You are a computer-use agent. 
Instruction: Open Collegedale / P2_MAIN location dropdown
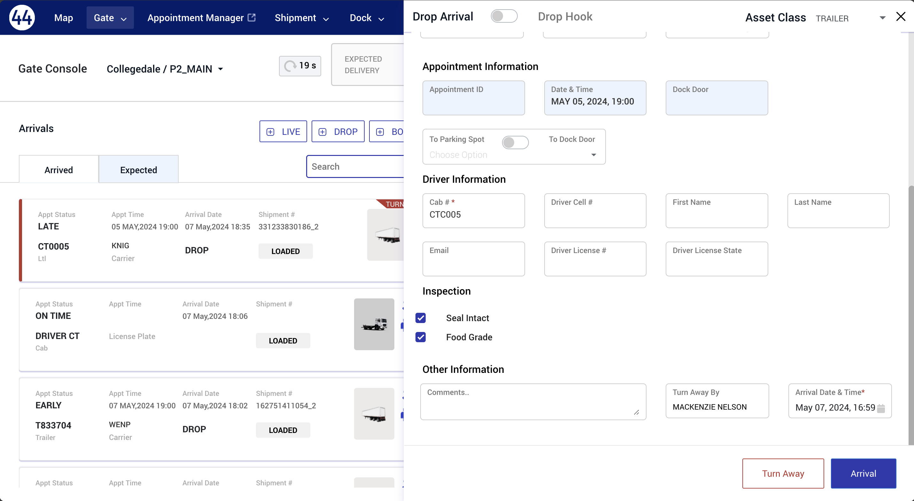point(165,69)
